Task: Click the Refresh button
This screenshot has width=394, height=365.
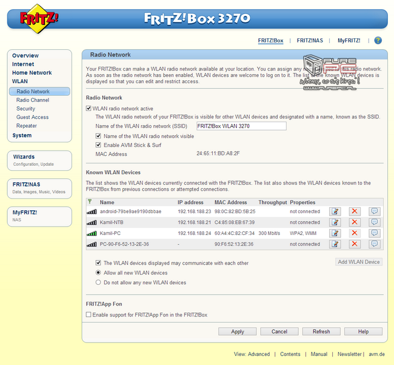Action: pos(321,332)
